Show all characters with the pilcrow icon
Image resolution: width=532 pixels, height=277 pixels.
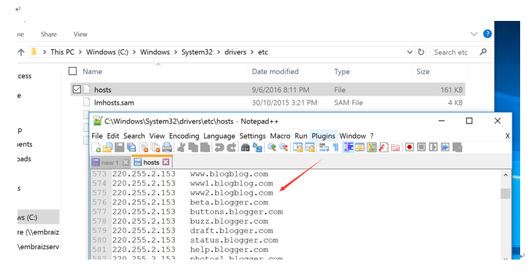point(335,148)
